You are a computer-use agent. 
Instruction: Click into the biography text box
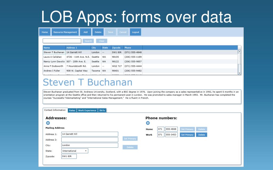click(142, 97)
